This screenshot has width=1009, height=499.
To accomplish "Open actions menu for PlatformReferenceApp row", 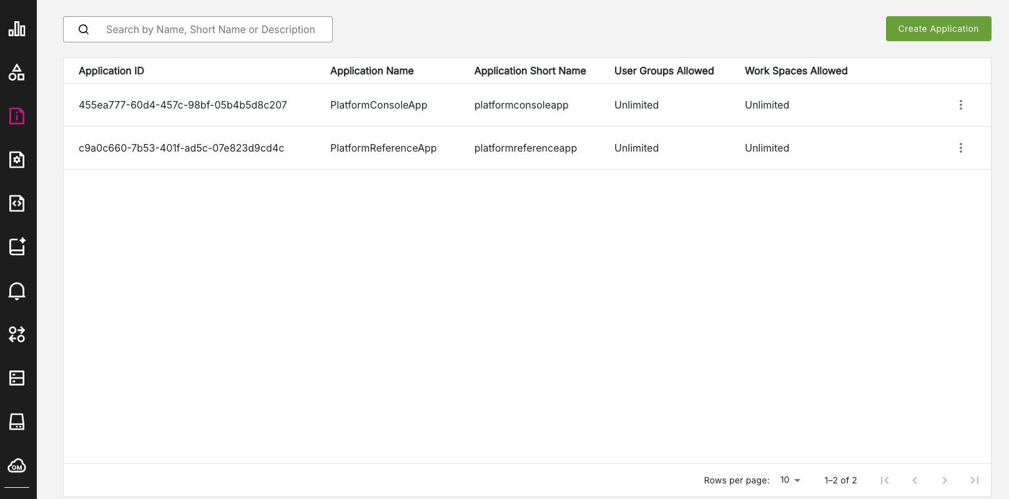I will [x=961, y=148].
